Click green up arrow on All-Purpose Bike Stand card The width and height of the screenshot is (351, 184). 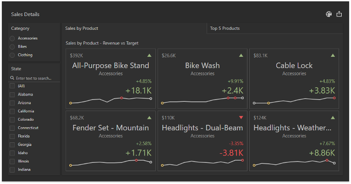(149, 56)
